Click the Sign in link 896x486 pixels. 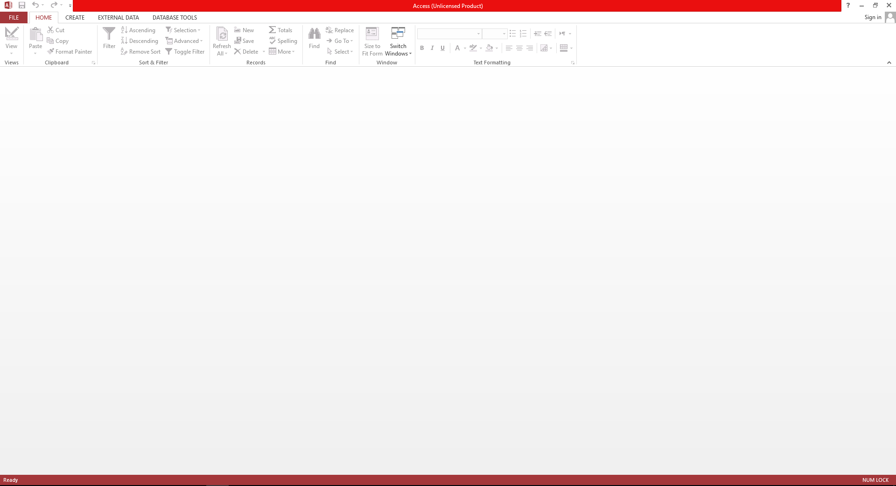pyautogui.click(x=873, y=17)
